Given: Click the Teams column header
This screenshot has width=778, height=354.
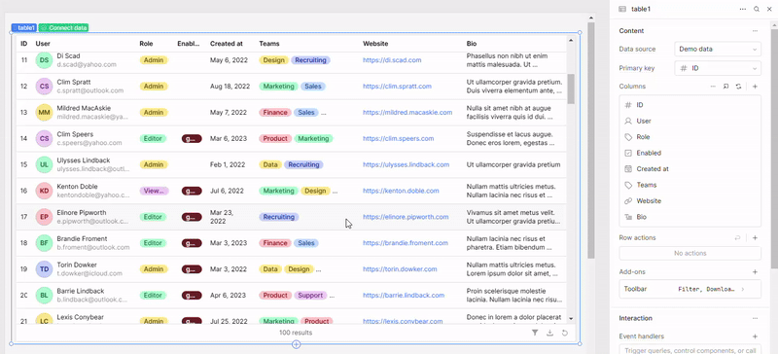Looking at the screenshot, I should point(269,44).
